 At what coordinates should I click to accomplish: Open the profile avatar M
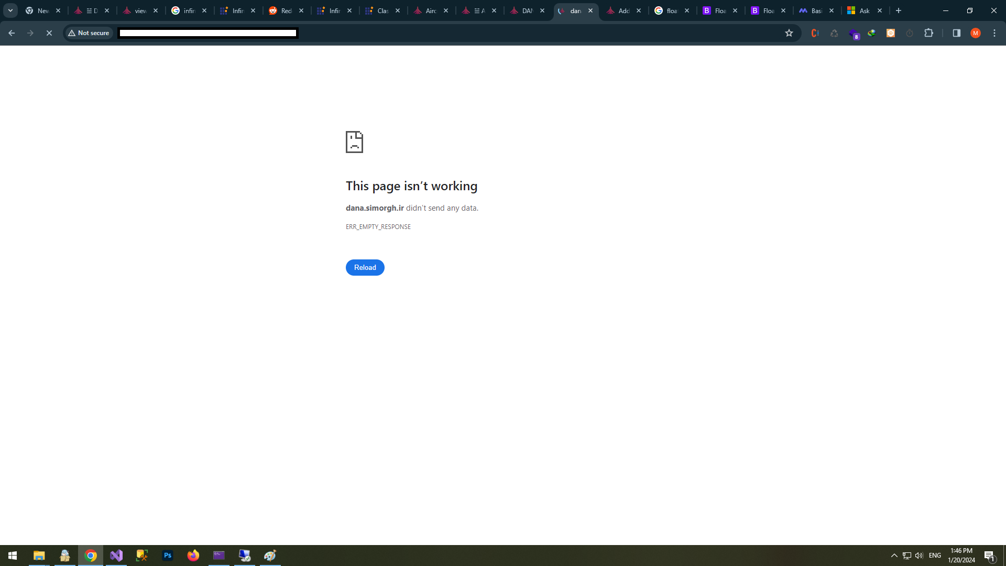coord(975,33)
